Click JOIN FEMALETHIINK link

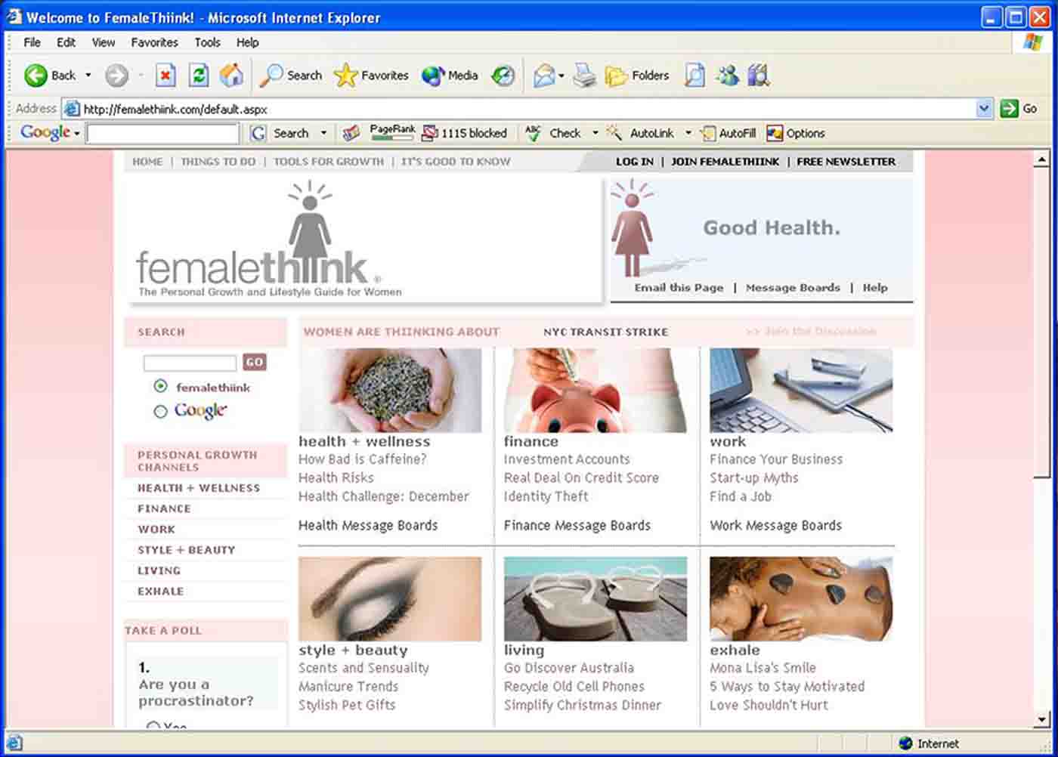click(x=725, y=162)
